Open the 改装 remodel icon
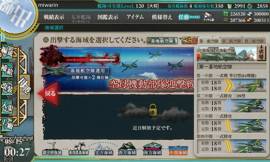Image resolution: width=270 pixels, height=162 pixels. tap(7, 88)
